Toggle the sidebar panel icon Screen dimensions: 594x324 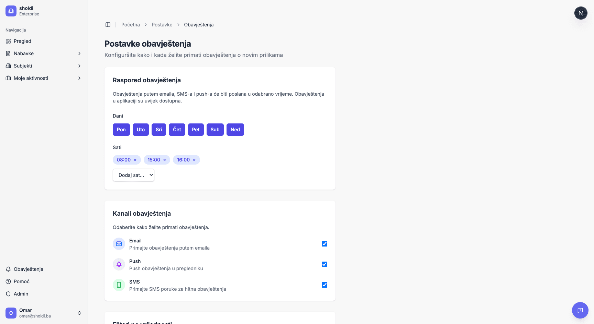coord(108,25)
